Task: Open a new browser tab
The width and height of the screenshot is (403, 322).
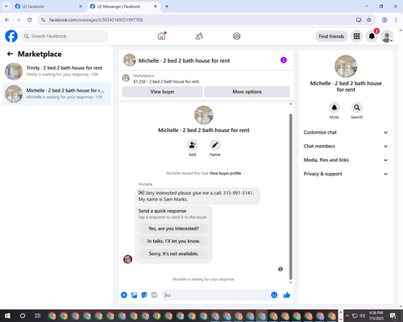Action: click(167, 6)
